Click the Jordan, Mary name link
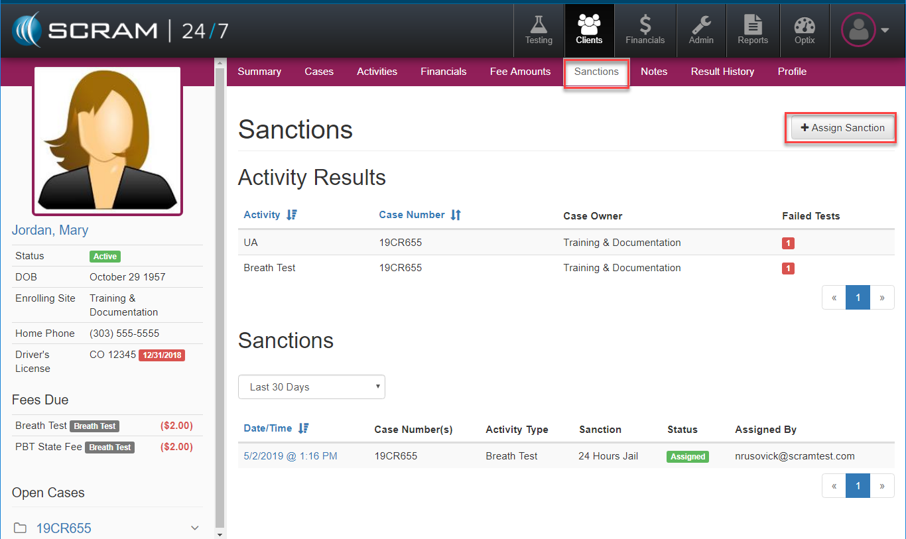The width and height of the screenshot is (906, 539). point(50,230)
